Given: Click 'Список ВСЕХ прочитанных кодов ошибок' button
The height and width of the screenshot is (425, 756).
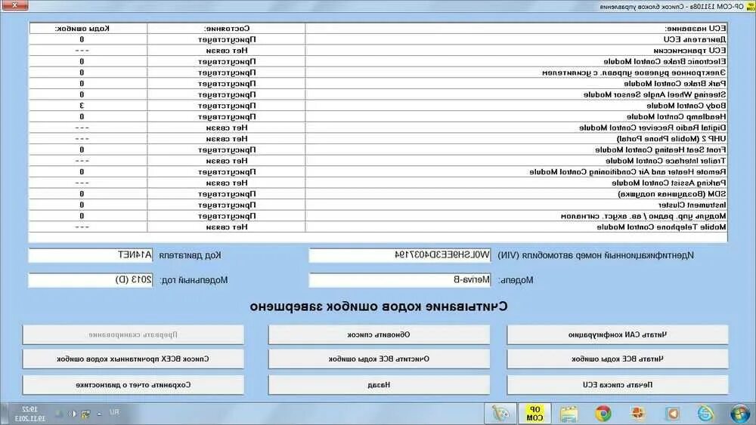Looking at the screenshot, I should pyautogui.click(x=133, y=359).
